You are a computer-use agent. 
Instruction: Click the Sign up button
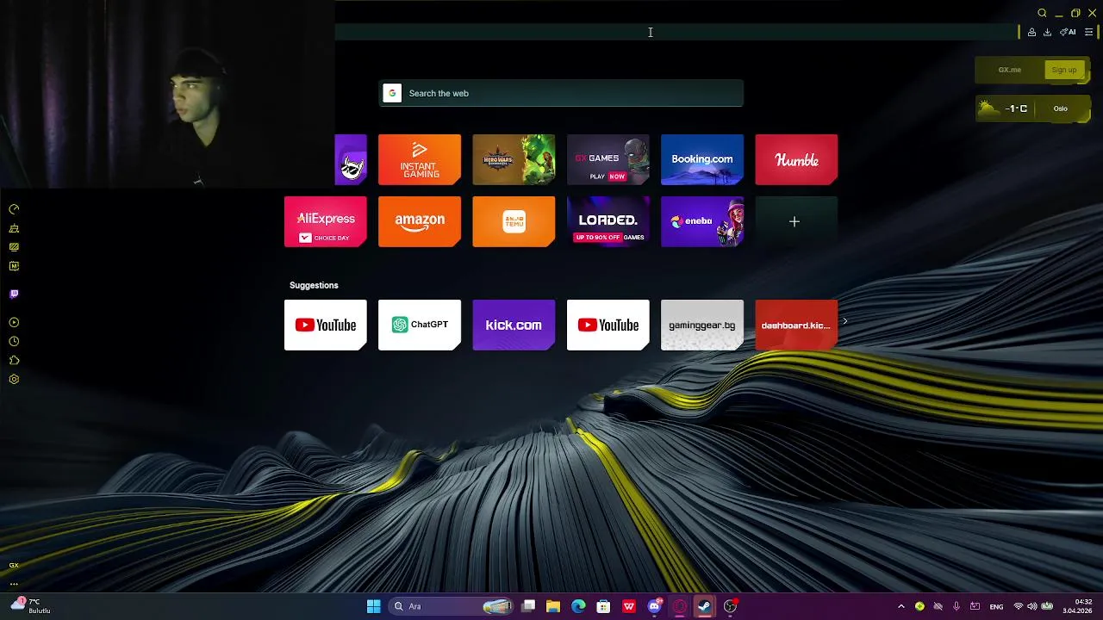coord(1063,70)
